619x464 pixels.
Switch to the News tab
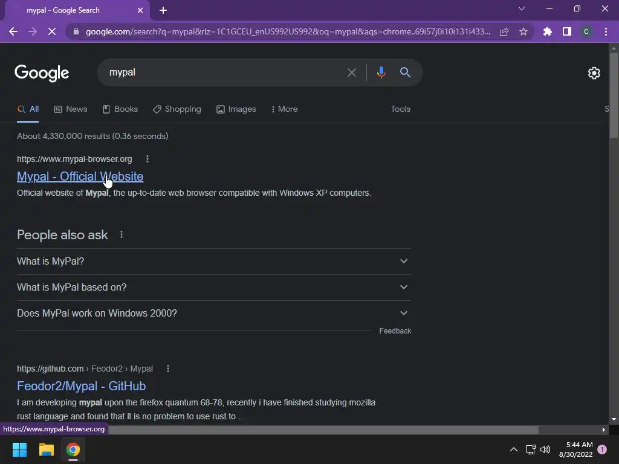(70, 109)
